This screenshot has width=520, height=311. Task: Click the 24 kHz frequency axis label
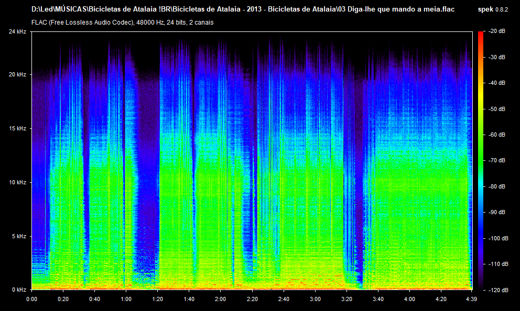17,31
